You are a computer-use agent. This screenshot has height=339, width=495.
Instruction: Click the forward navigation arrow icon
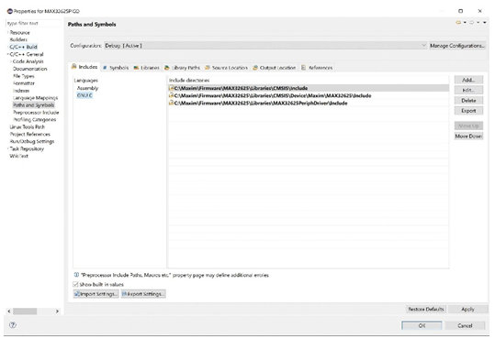point(472,22)
